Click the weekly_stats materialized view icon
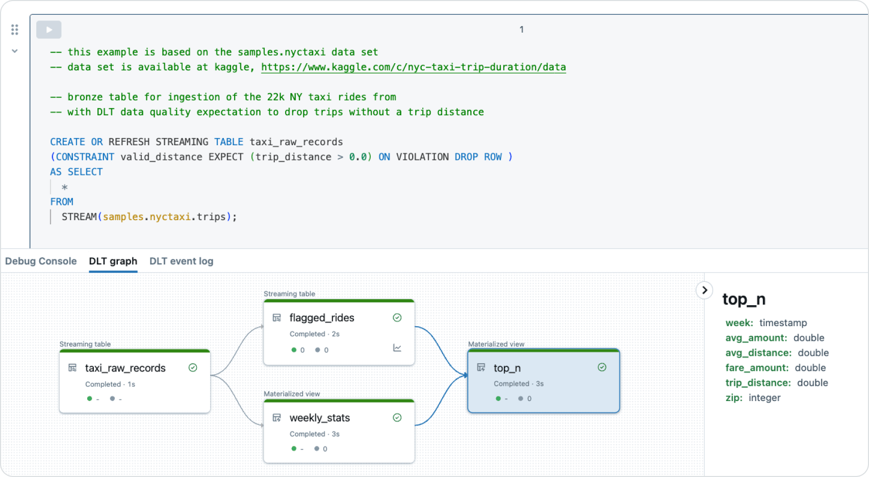Image resolution: width=869 pixels, height=477 pixels. pos(277,418)
